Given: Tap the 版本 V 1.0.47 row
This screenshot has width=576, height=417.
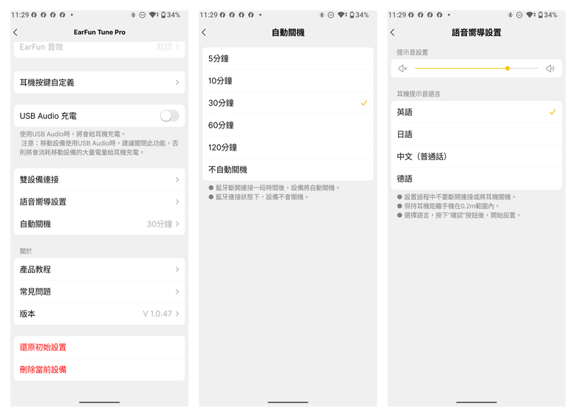Looking at the screenshot, I should [x=99, y=314].
